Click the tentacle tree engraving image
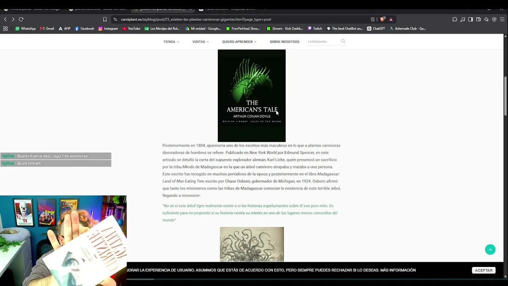 252,244
